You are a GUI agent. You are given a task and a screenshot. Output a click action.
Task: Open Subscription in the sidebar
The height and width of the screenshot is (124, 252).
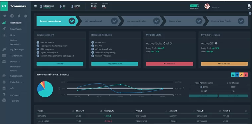point(16,76)
